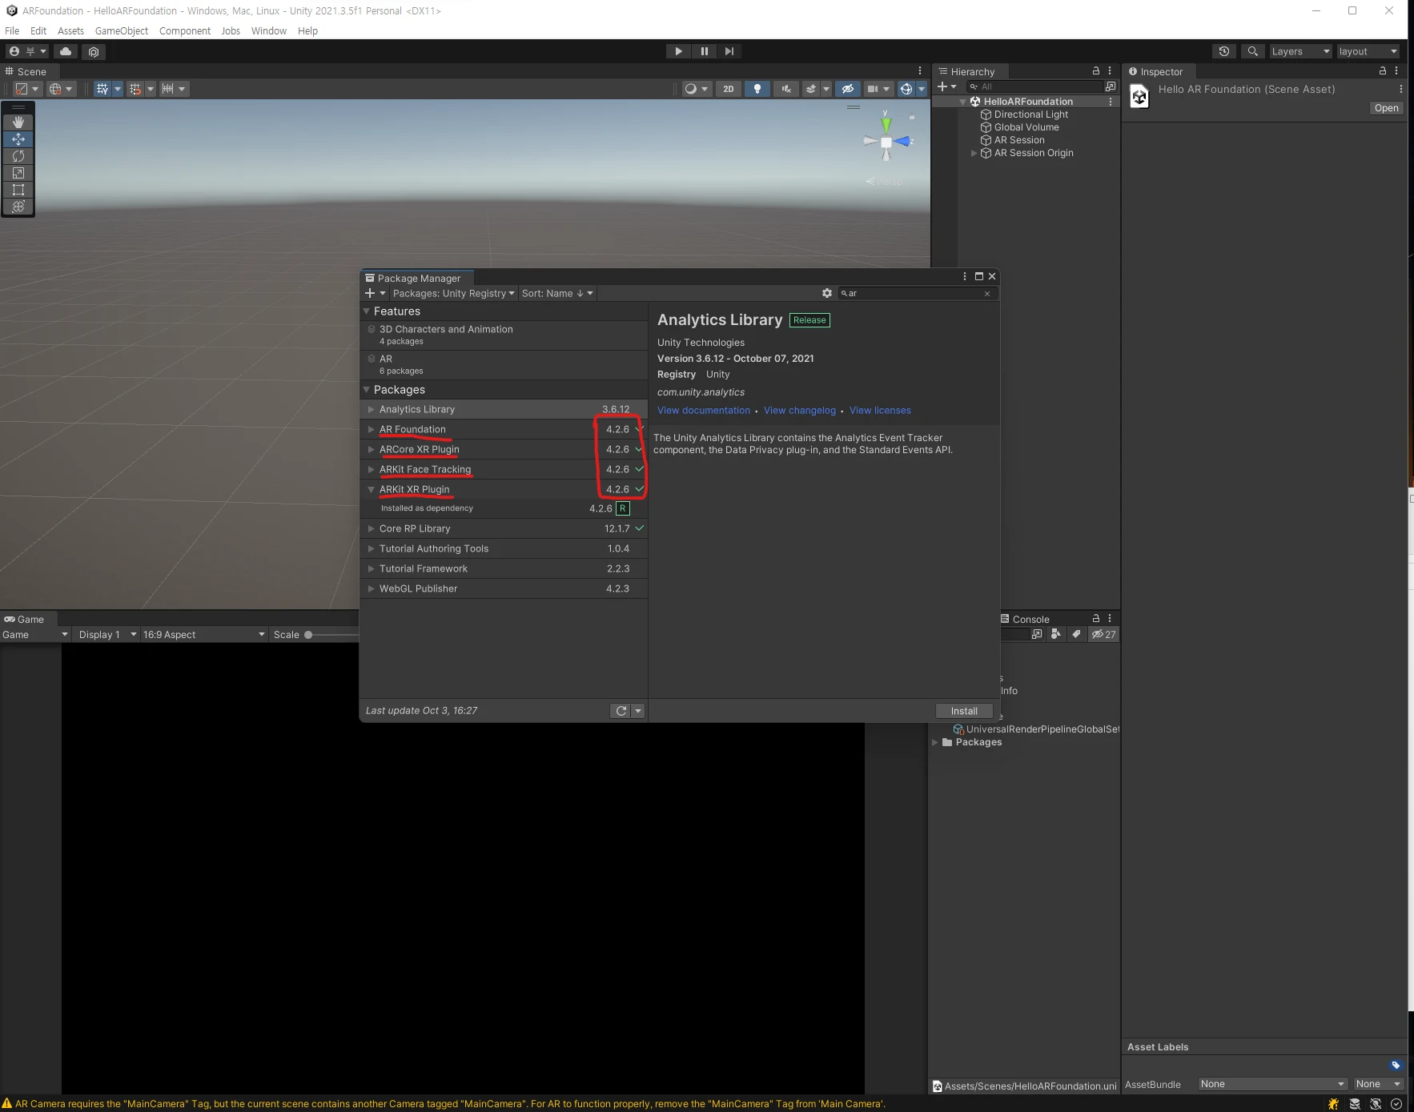Viewport: 1414px width, 1112px height.
Task: Open the Component menu
Action: click(185, 30)
